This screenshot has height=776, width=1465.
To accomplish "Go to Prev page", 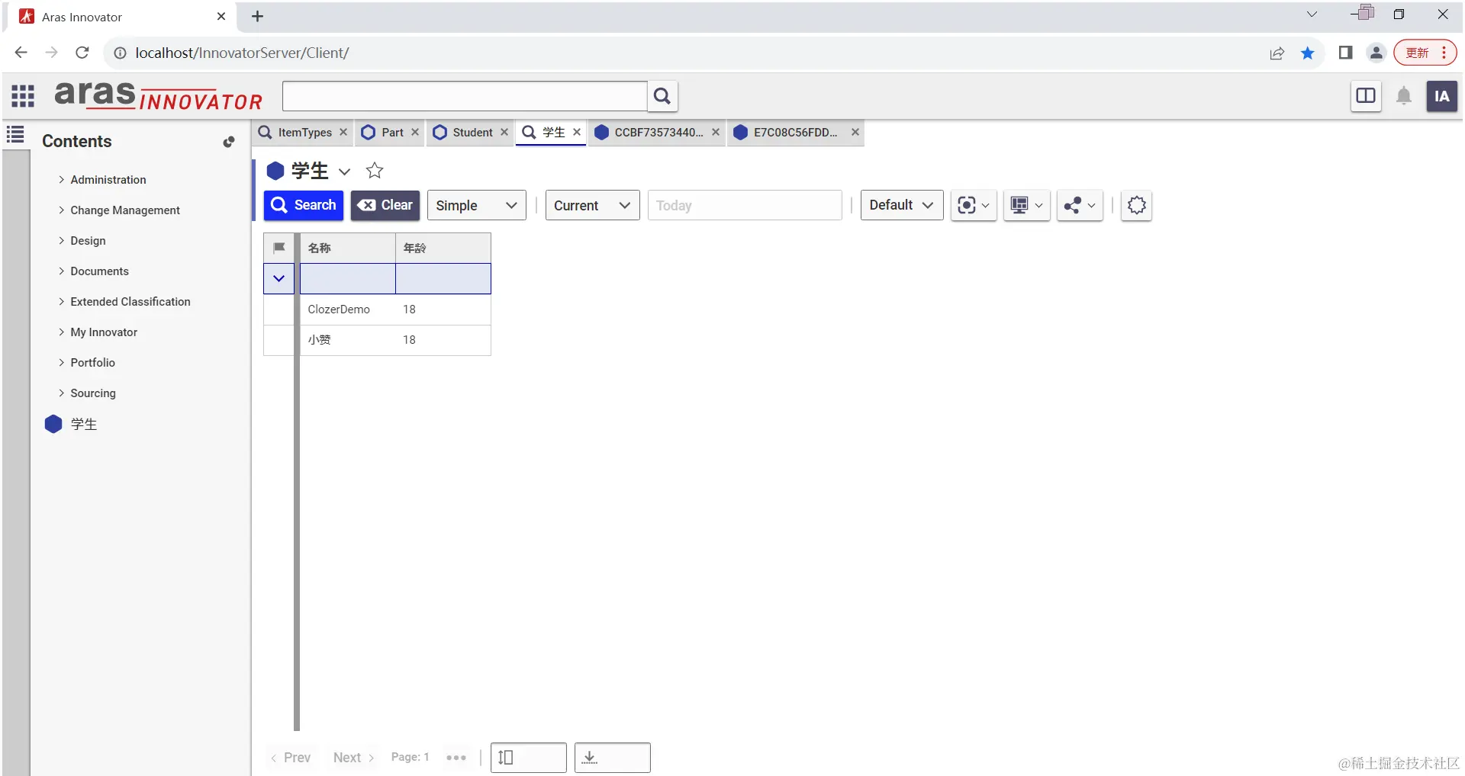I will click(x=290, y=758).
